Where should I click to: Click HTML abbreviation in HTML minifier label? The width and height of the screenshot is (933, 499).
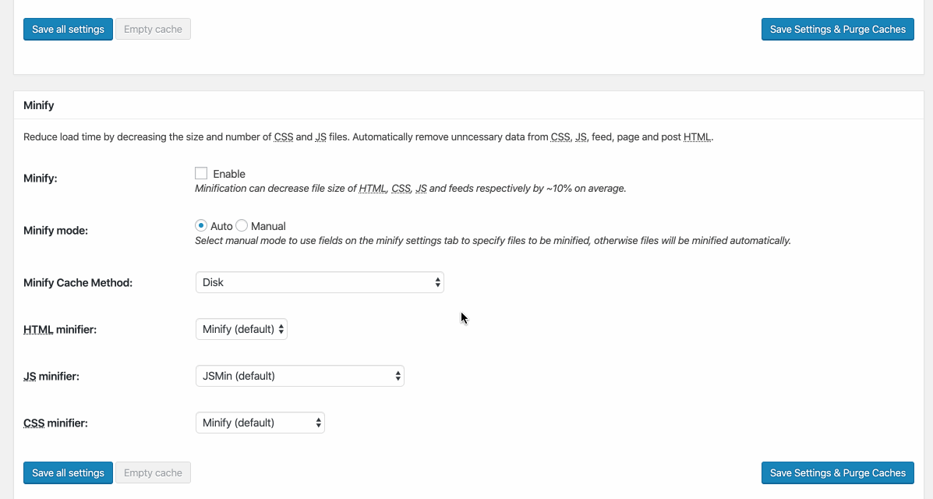(x=38, y=330)
